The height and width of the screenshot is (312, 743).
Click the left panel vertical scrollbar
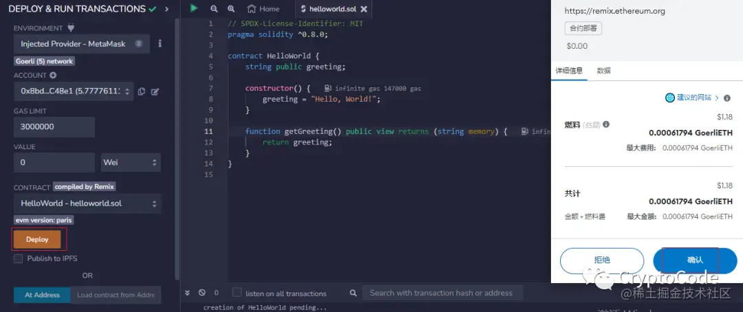coord(177,149)
